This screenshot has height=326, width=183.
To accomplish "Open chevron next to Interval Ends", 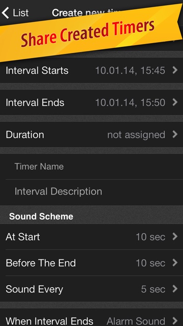I will (175, 102).
